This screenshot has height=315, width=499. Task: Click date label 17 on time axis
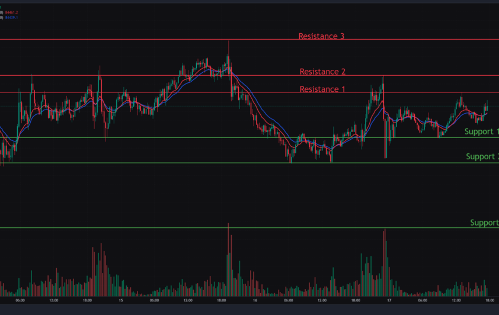coord(389,301)
